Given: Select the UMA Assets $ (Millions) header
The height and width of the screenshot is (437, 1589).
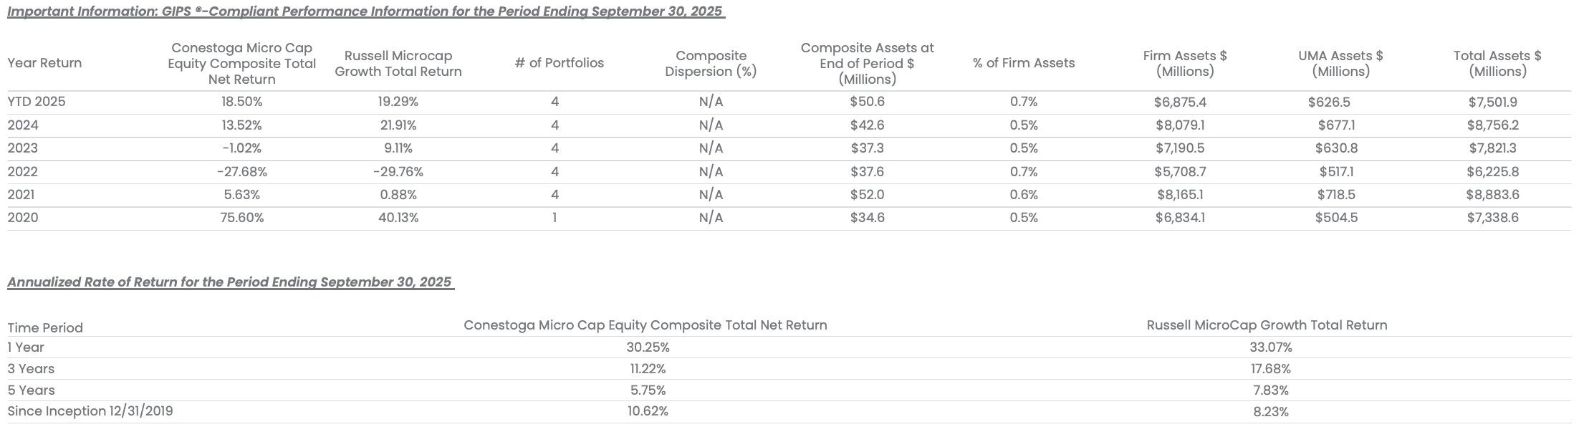Looking at the screenshot, I should pos(1340,63).
